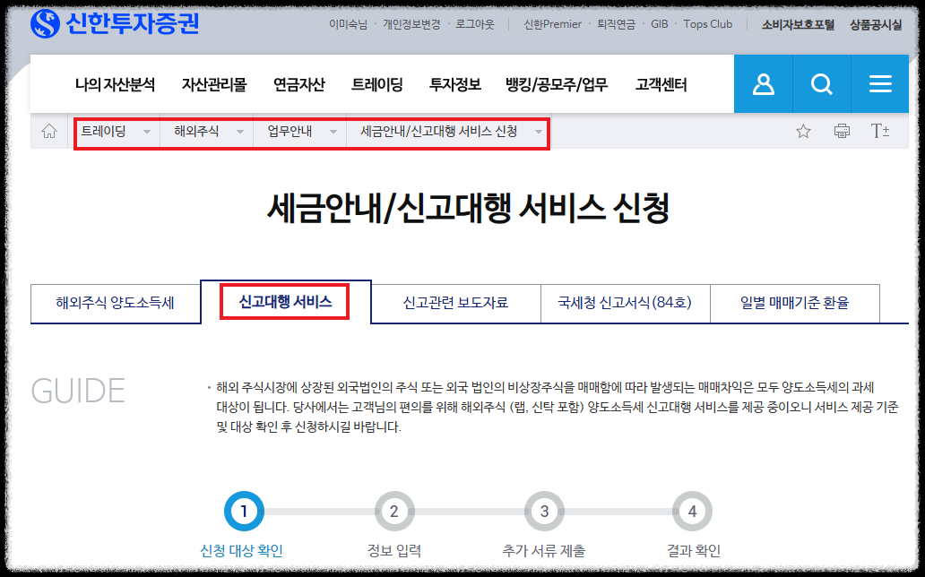Print the page using the printer icon
The height and width of the screenshot is (577, 925).
tap(841, 129)
